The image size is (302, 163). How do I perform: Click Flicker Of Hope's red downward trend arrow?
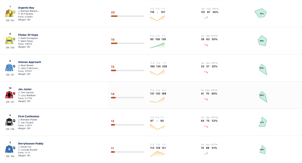(206, 45)
